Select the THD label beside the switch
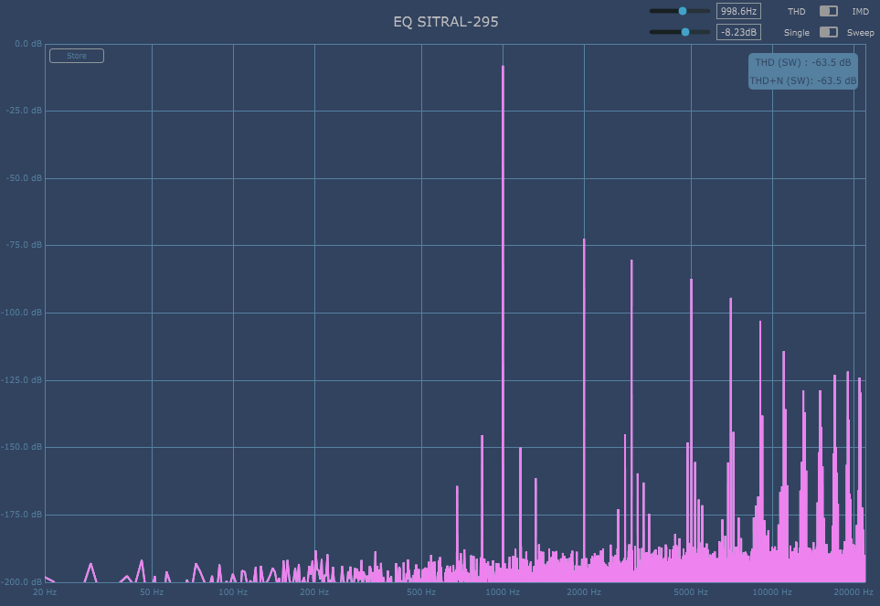Viewport: 880px width, 606px height. pos(797,11)
